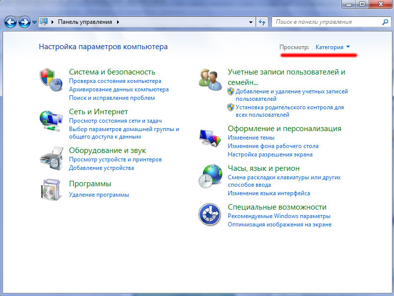Open 'Изменение темы' link
Viewport: 394px width, 296px height.
click(x=251, y=138)
